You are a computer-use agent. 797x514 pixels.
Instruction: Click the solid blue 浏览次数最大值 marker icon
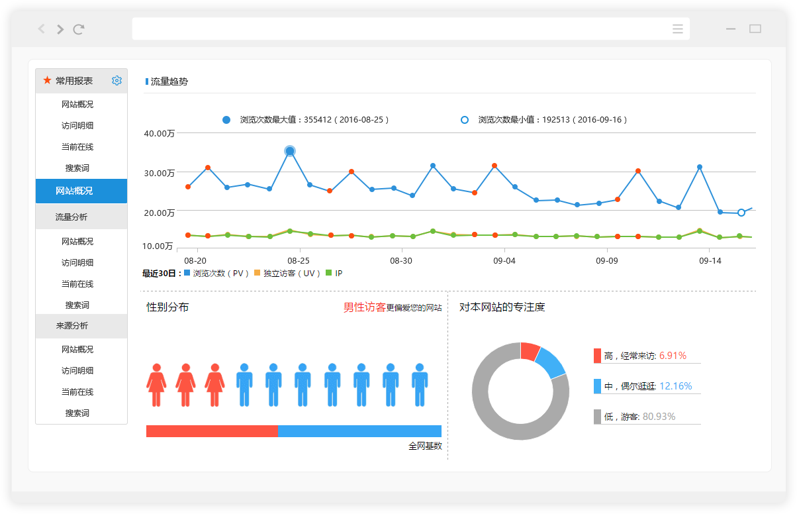pyautogui.click(x=226, y=120)
